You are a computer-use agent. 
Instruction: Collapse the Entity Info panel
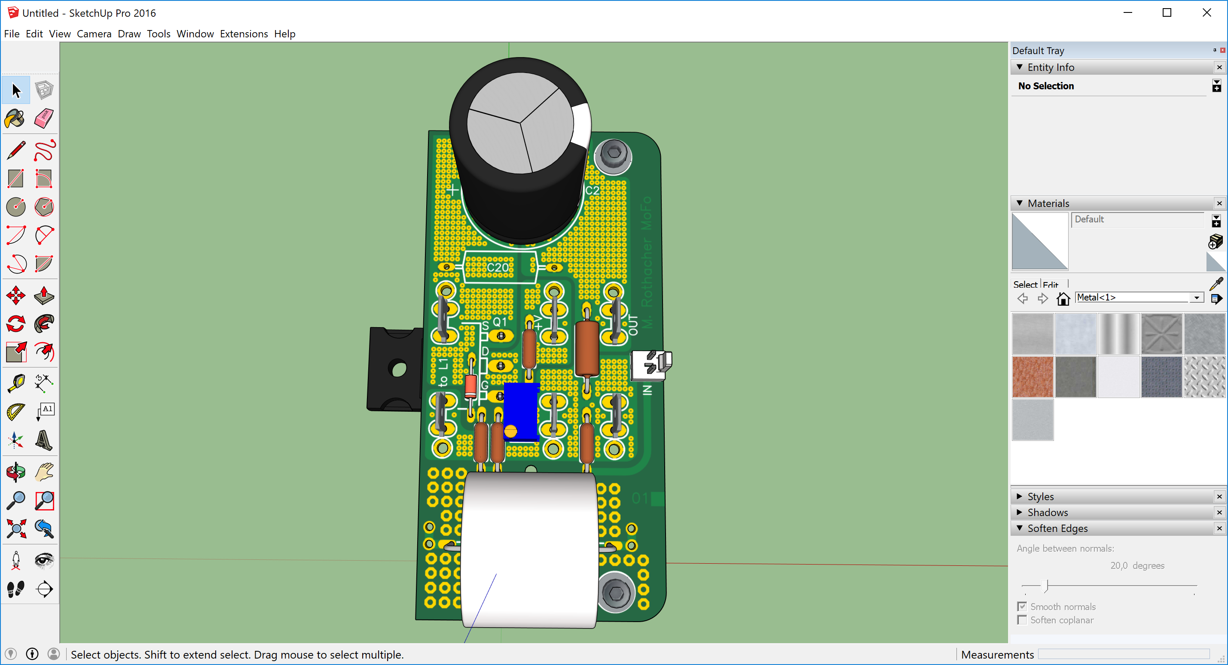(x=1020, y=67)
